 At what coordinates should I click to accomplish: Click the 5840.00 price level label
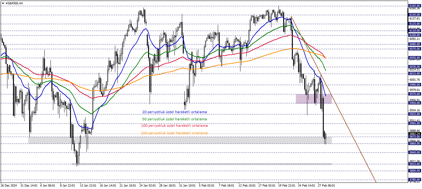[415, 152]
